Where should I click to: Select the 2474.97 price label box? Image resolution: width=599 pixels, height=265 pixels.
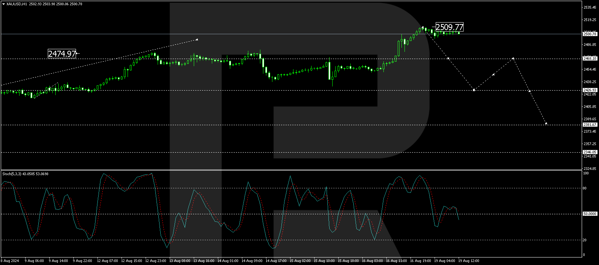62,54
